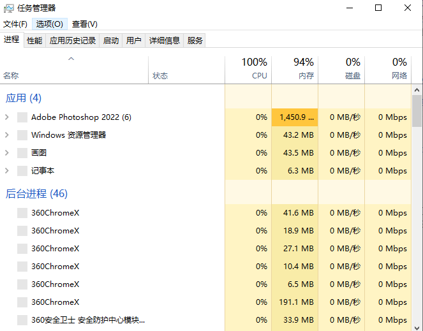The width and height of the screenshot is (423, 331).
Task: Click the Windows 资源管理器 process icon
Action: click(22, 135)
